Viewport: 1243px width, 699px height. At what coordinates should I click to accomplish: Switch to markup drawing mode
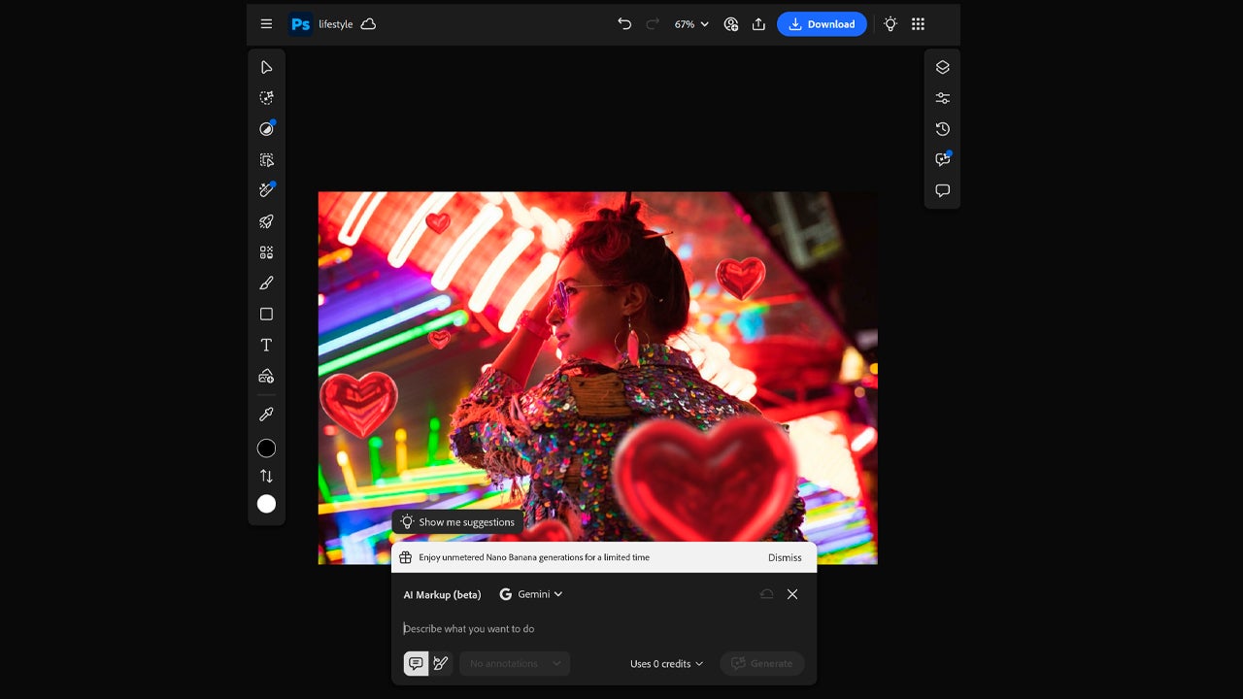click(x=441, y=663)
